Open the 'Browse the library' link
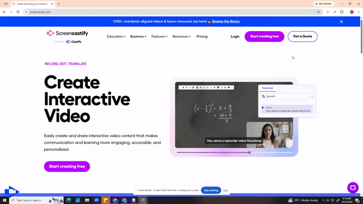Viewport: 363px width, 204px height. pos(226,22)
